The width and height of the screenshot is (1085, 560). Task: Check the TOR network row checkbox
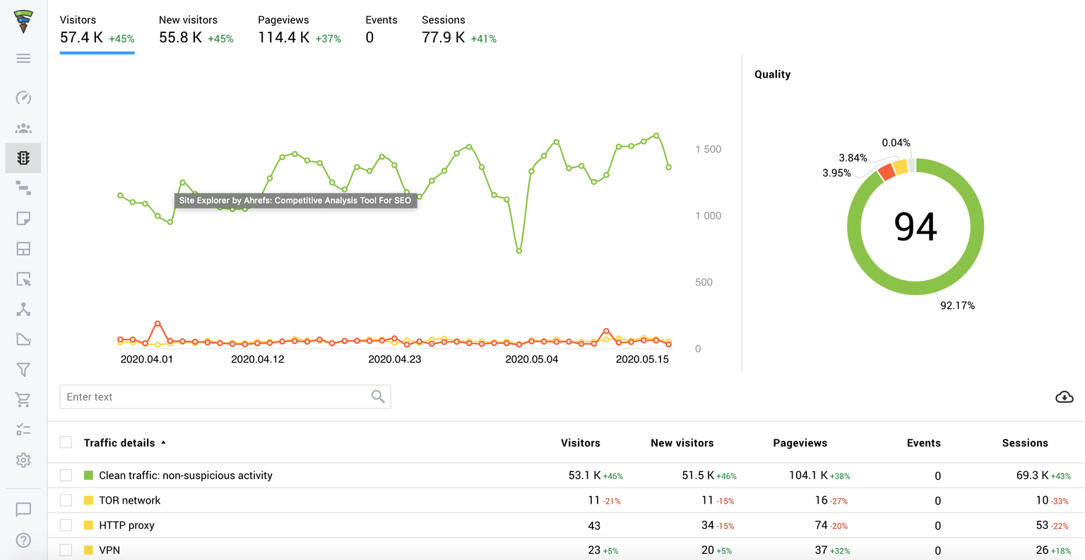(66, 500)
